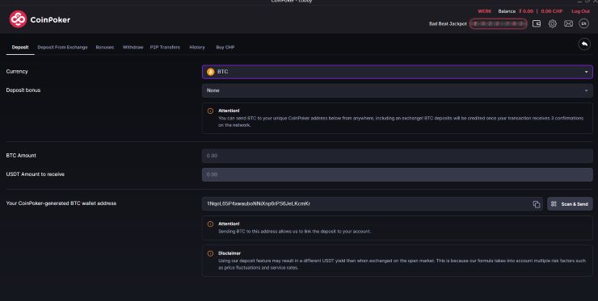Click the CoinPoker logo
Screen dimensions: 598x301
(x=40, y=19)
